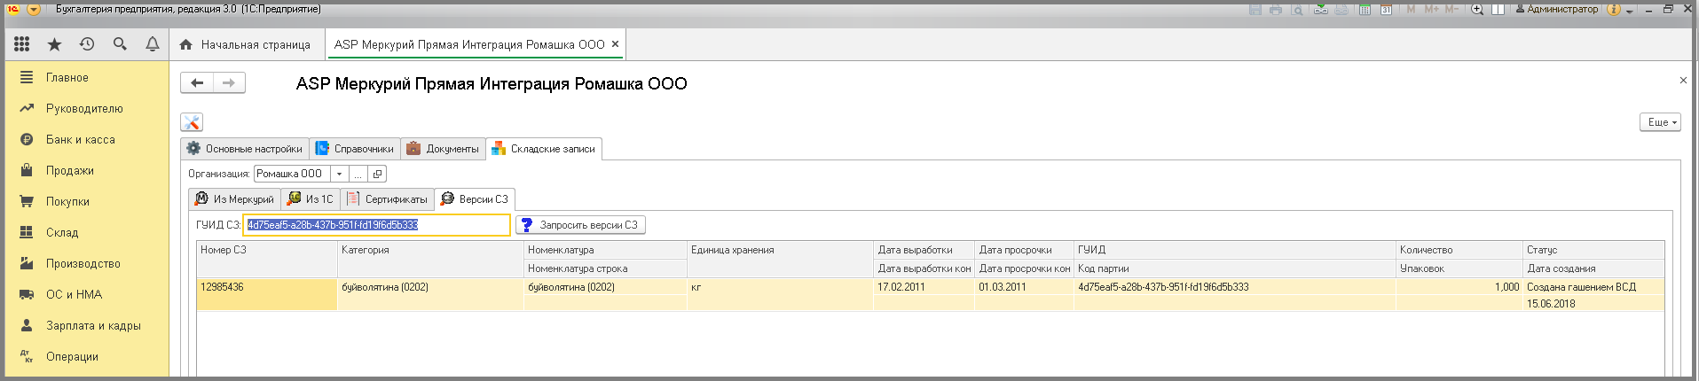Switch to the Справочники tab
Image resolution: width=1699 pixels, height=381 pixels.
[x=355, y=149]
